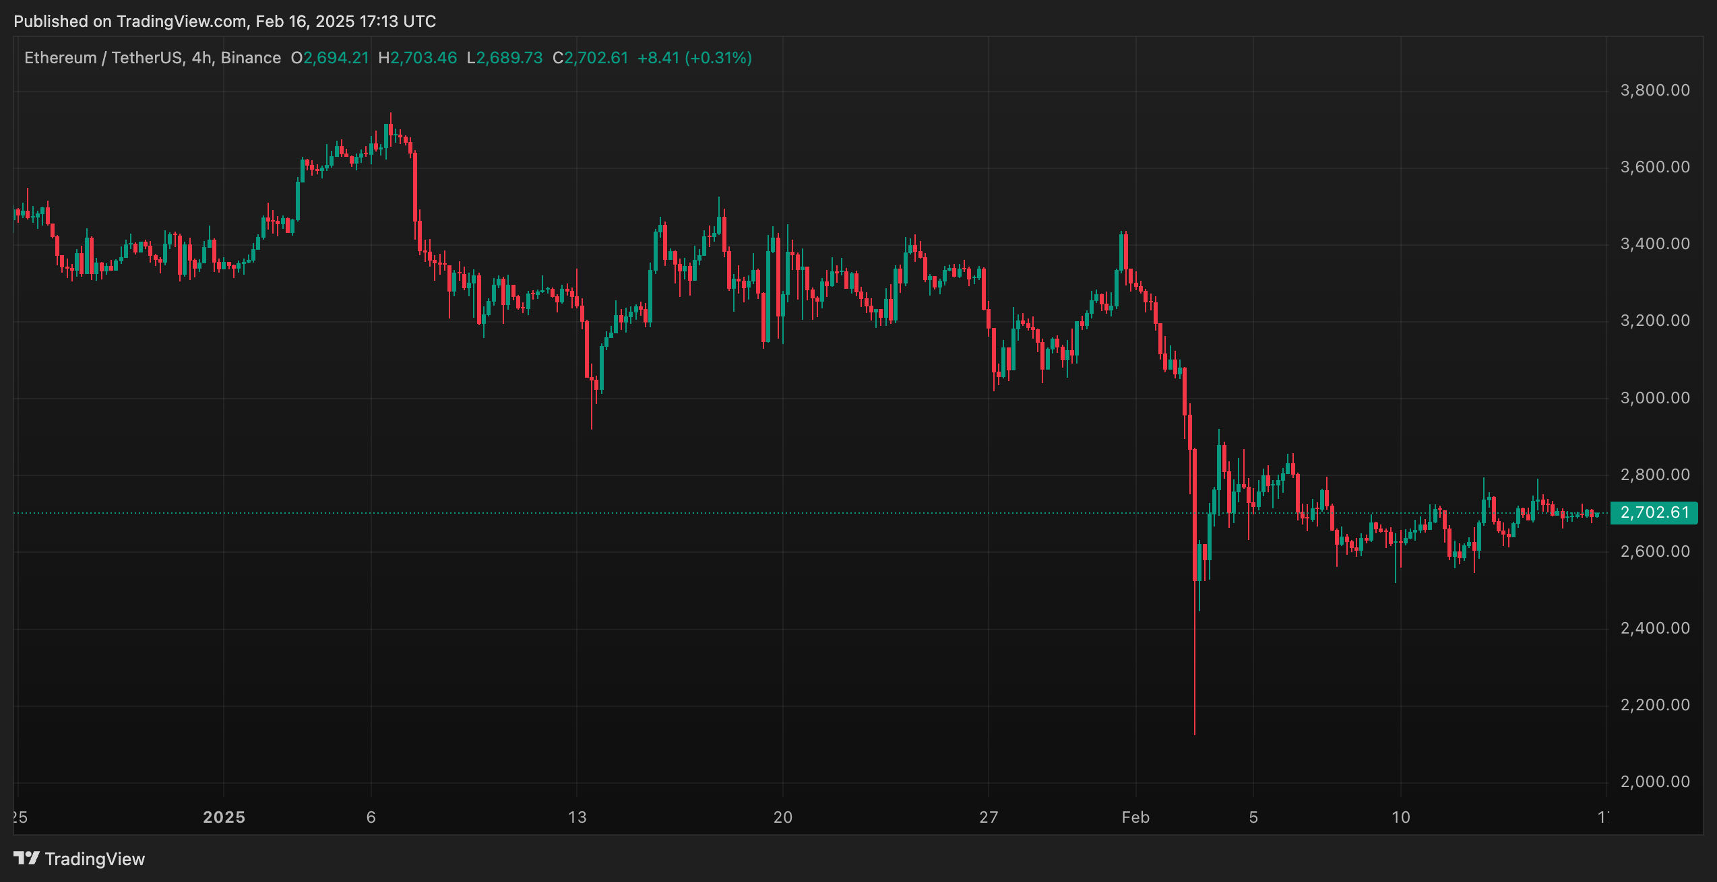The height and width of the screenshot is (882, 1717).
Task: Click the current price label 2,702.61
Action: point(1654,513)
